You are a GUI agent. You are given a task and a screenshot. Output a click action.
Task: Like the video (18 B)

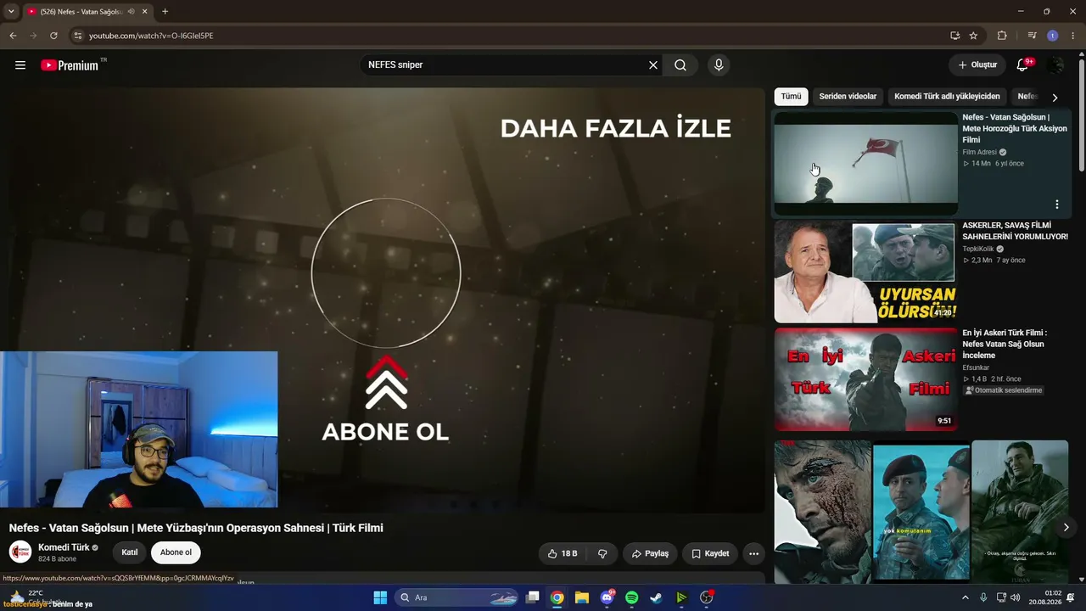click(562, 553)
